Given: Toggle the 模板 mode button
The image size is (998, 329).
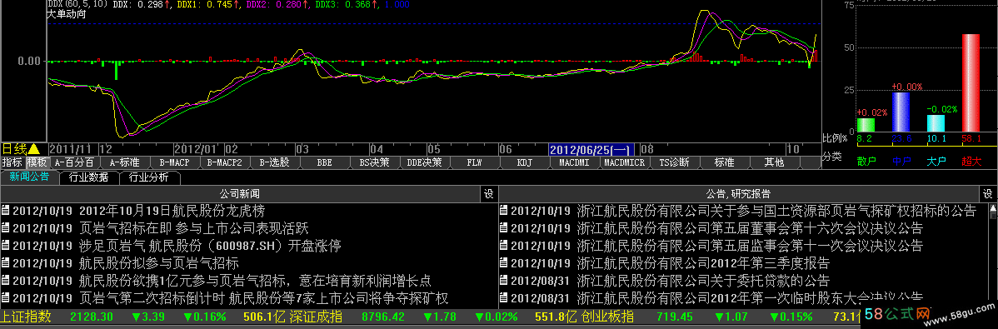Looking at the screenshot, I should click(x=37, y=162).
